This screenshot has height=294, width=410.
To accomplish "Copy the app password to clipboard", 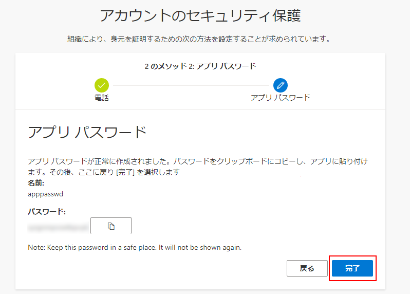I will pyautogui.click(x=111, y=226).
